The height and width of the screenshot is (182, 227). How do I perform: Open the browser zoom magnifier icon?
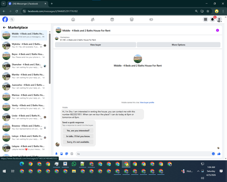196,11
